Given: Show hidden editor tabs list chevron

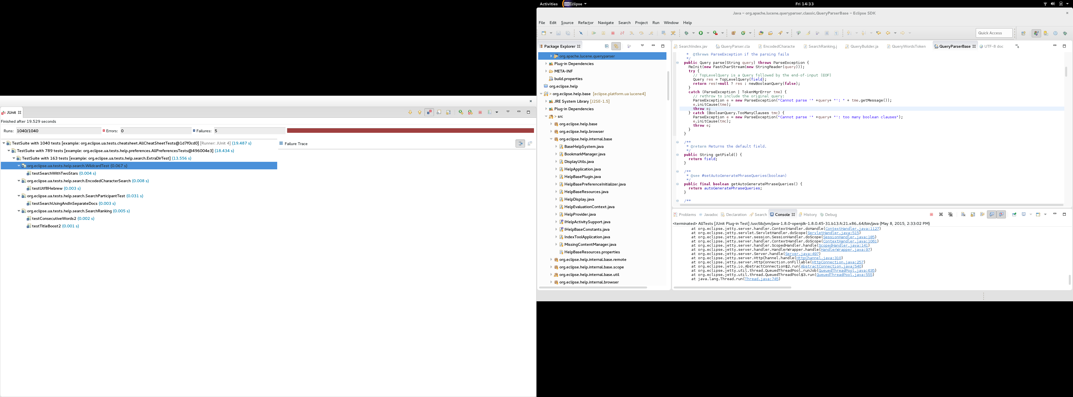Looking at the screenshot, I should point(1017,46).
